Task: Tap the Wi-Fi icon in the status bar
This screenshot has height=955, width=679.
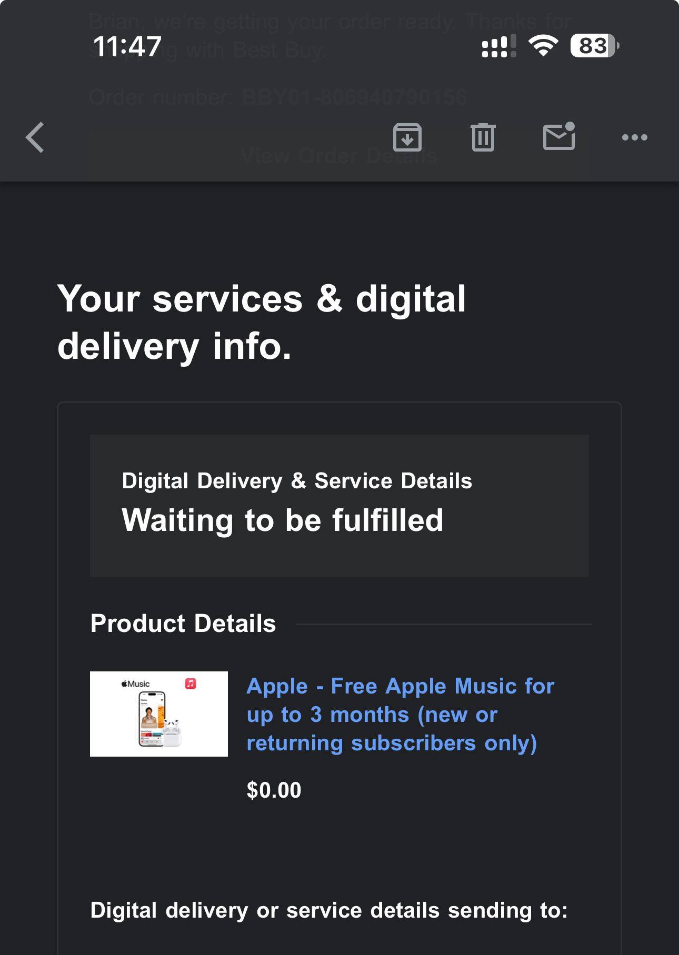Action: click(x=543, y=46)
